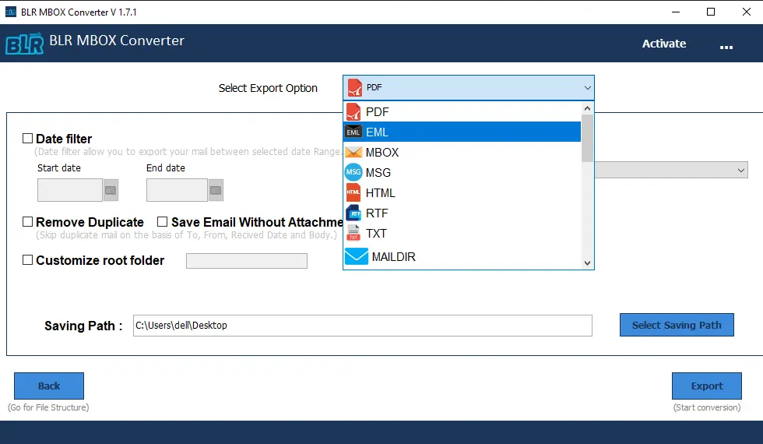Image resolution: width=763 pixels, height=444 pixels.
Task: Choose TXT from the export list
Action: 462,233
